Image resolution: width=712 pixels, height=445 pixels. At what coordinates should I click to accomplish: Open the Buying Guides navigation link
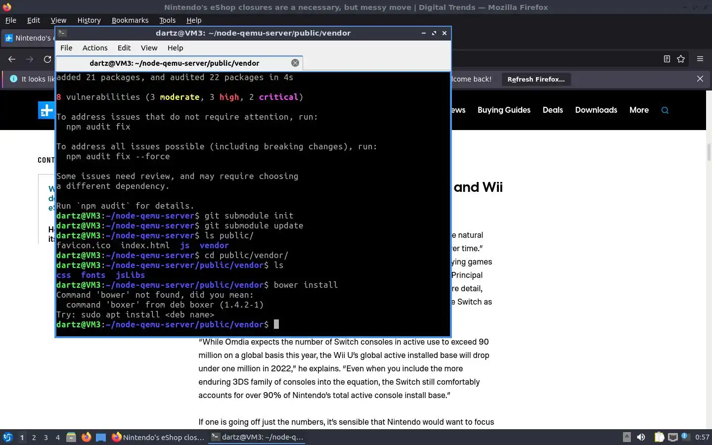(x=504, y=110)
